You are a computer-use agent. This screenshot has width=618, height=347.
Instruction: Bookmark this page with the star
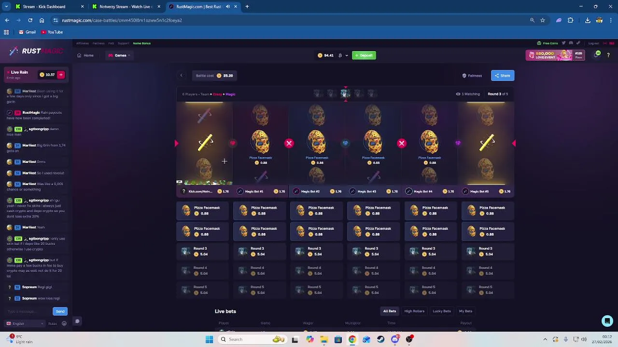tap(543, 20)
